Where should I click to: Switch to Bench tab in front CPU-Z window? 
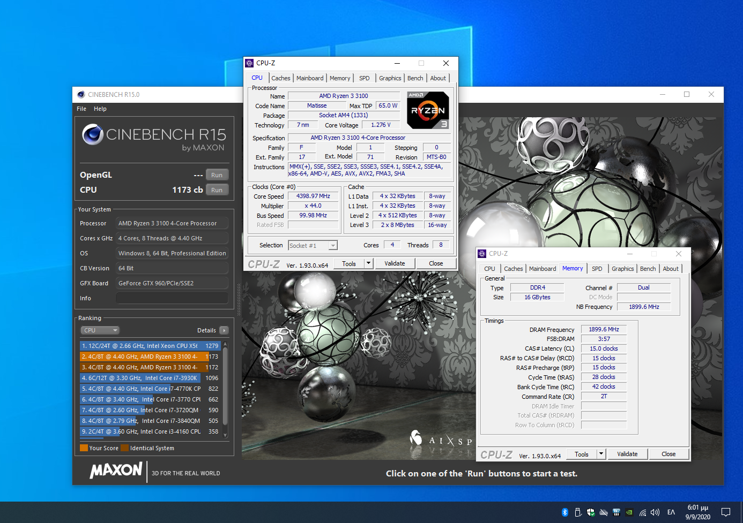click(x=415, y=78)
